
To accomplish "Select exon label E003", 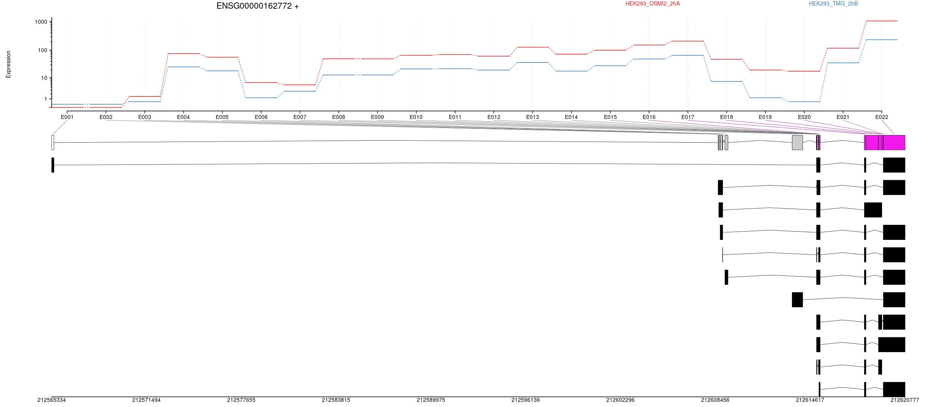I will point(145,117).
